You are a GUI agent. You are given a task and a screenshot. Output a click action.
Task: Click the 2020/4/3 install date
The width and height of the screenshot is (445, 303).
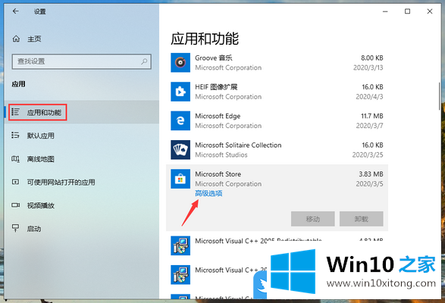coord(369,97)
